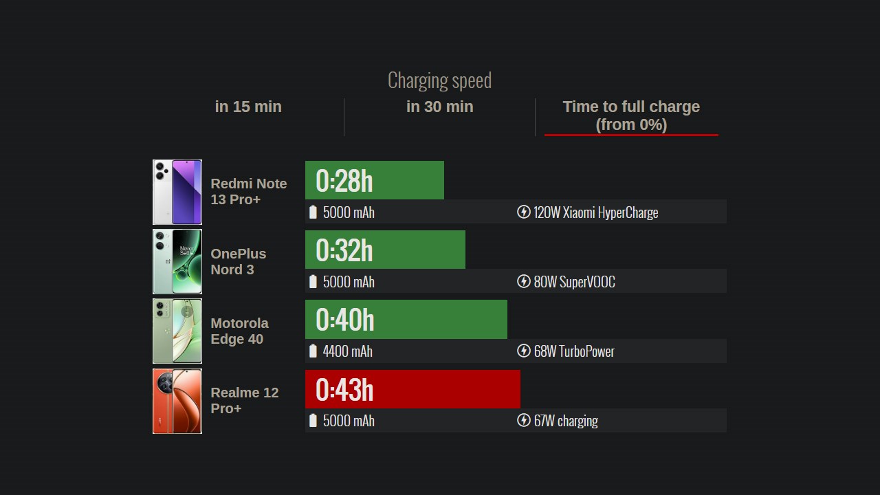Switch to the 'in 30 min' tab
Screen dimensions: 880x495
pyautogui.click(x=439, y=107)
